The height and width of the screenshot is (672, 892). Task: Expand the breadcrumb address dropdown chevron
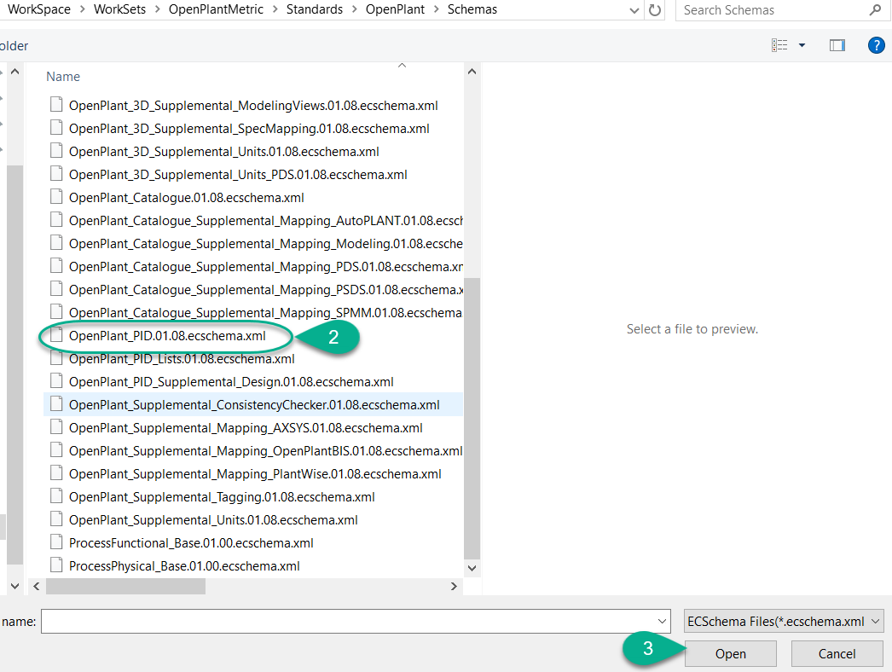click(x=633, y=9)
